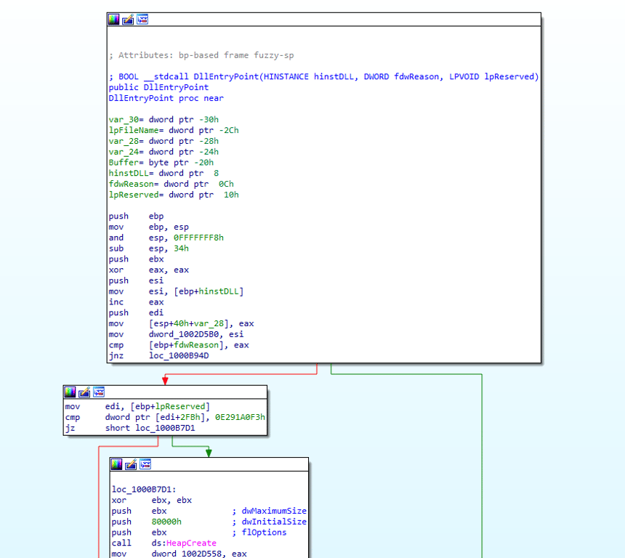Viewport: 625px width, 558px height.
Task: Click 'mov edi, [ebp+lpReserved]' instruction
Action: click(x=137, y=407)
